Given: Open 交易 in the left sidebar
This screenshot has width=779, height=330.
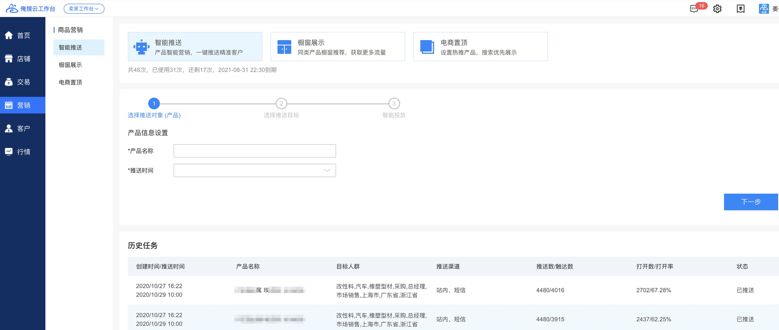Looking at the screenshot, I should 23,82.
